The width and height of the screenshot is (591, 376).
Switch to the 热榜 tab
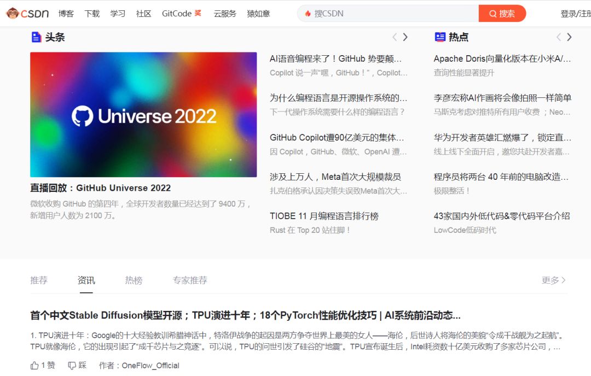pyautogui.click(x=134, y=280)
